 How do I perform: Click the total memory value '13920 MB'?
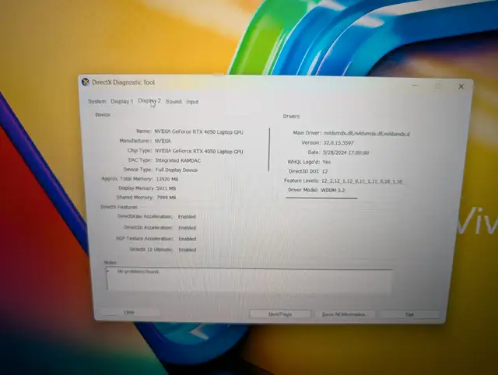pyautogui.click(x=167, y=179)
